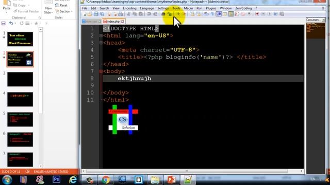
Task: Toggle Document Map icon in Notepad++ toolbar
Action: pyautogui.click(x=231, y=14)
